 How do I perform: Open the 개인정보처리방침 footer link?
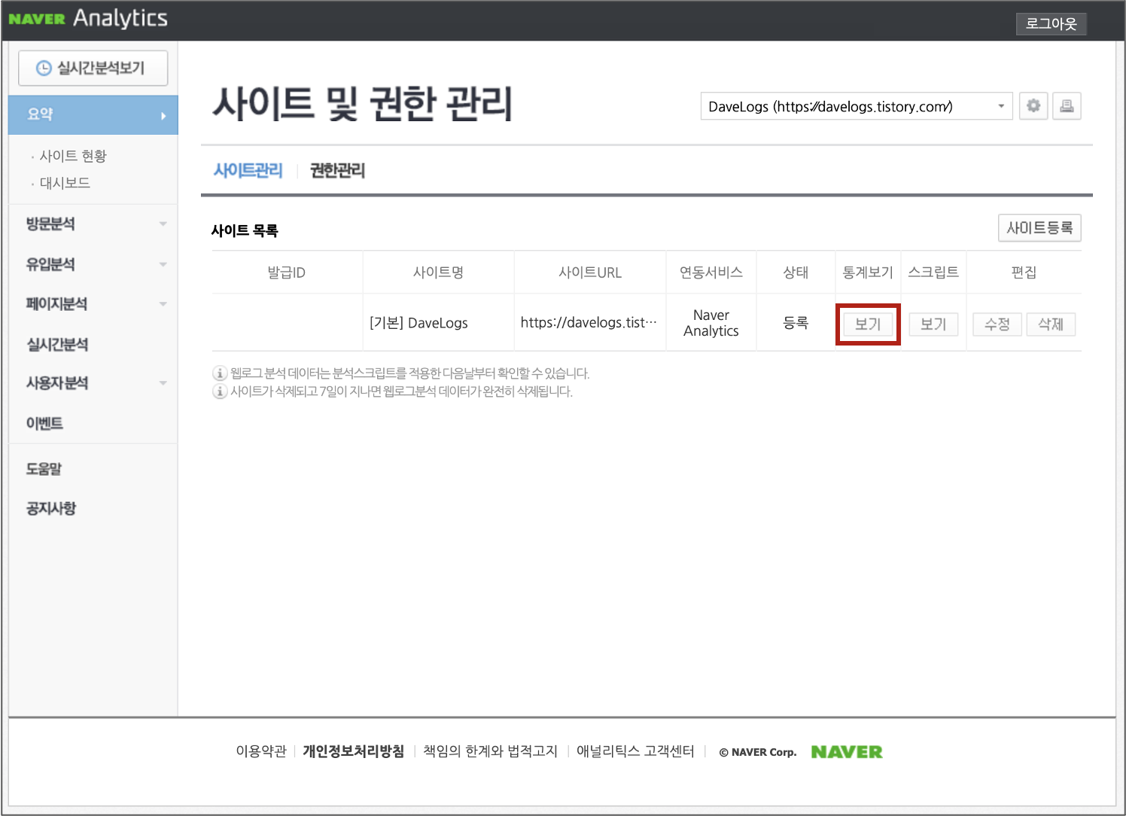tap(353, 751)
